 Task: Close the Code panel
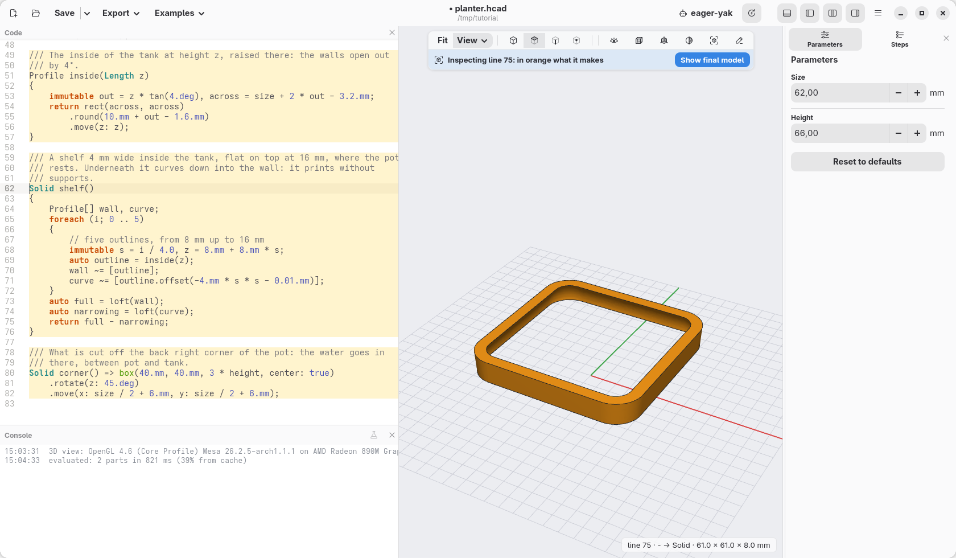(392, 32)
